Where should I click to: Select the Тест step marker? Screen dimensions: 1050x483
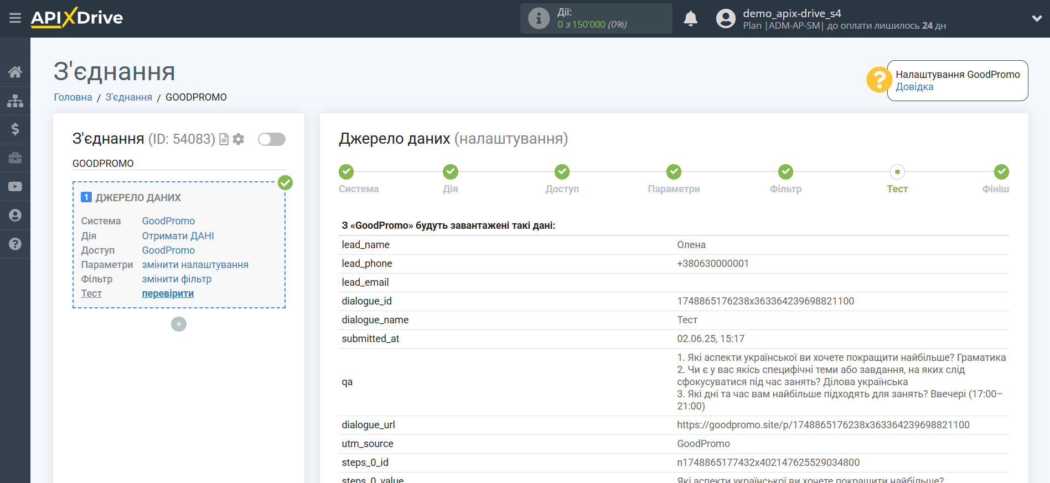(897, 172)
